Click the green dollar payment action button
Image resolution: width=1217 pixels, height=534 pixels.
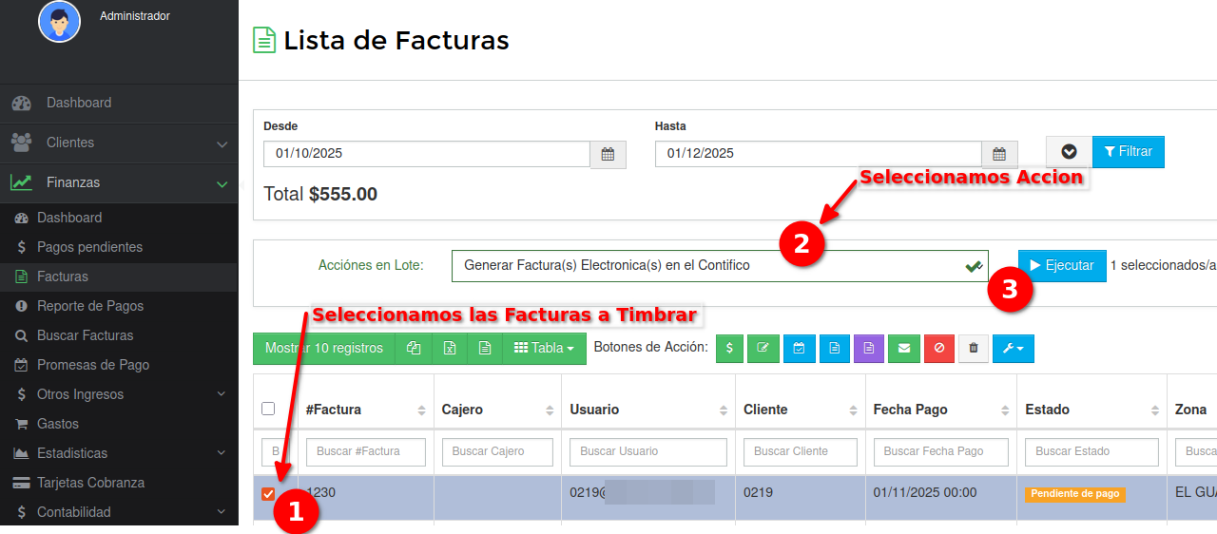coord(729,349)
